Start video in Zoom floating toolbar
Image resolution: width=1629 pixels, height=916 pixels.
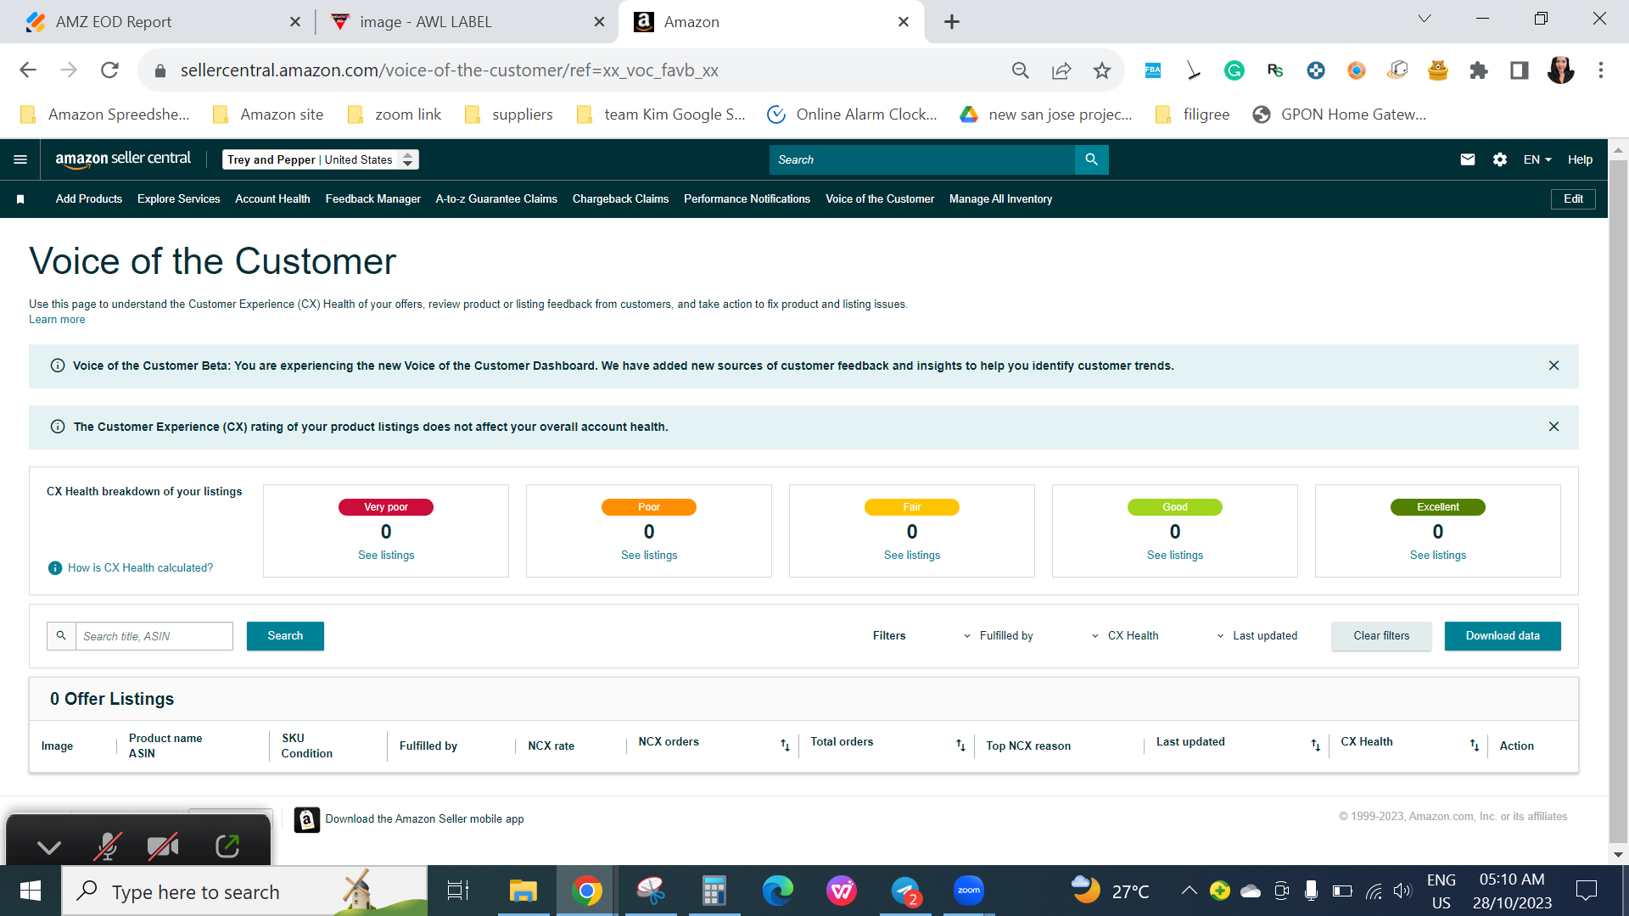click(x=163, y=846)
